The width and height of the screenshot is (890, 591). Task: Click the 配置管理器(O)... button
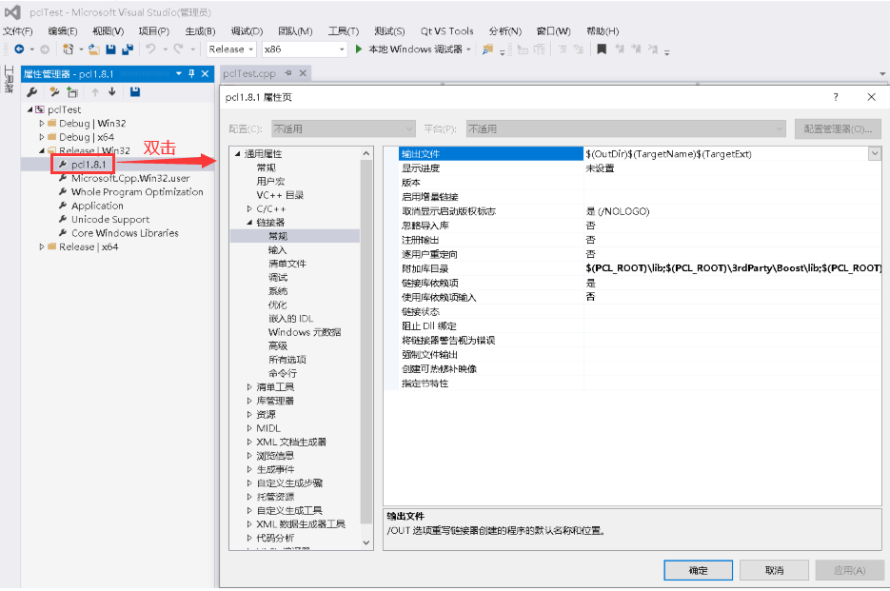[838, 128]
